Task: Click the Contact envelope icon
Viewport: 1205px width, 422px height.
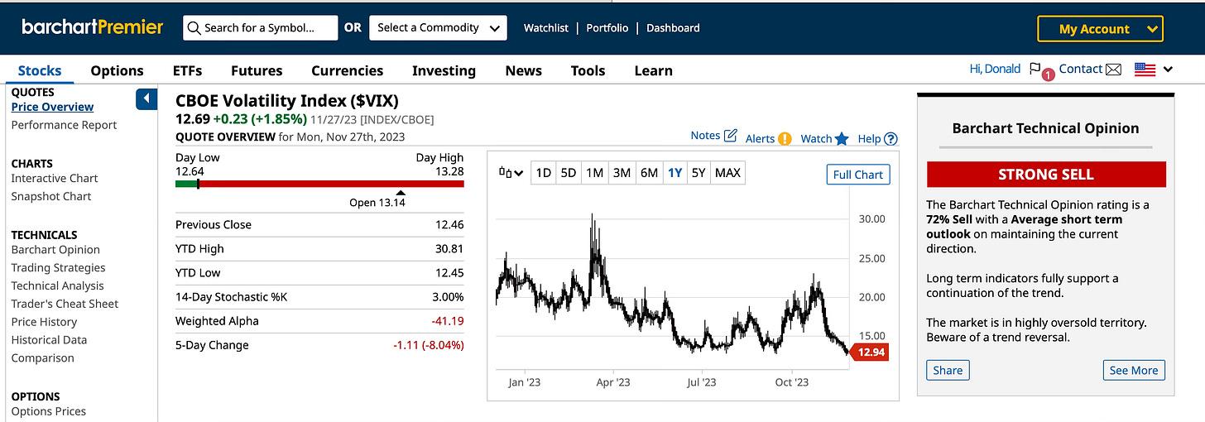Action: tap(1113, 70)
